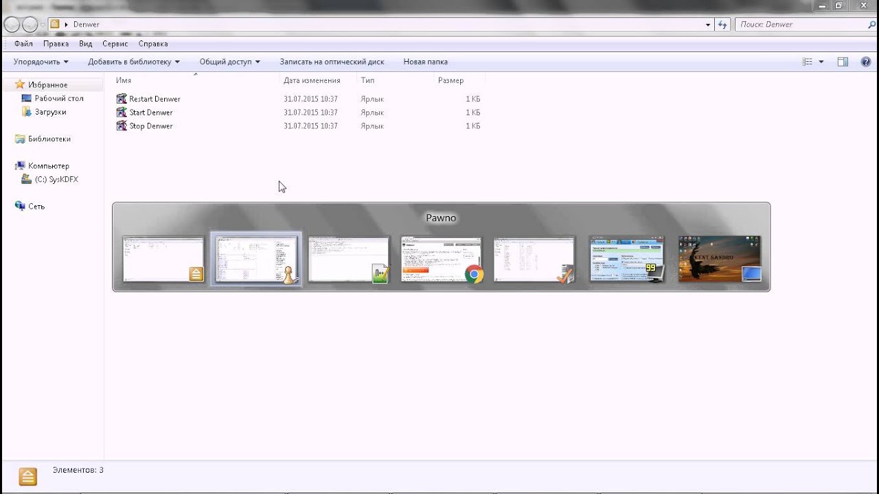The width and height of the screenshot is (879, 494).
Task: Click the Denwer breadcrumb in address bar
Action: point(86,25)
